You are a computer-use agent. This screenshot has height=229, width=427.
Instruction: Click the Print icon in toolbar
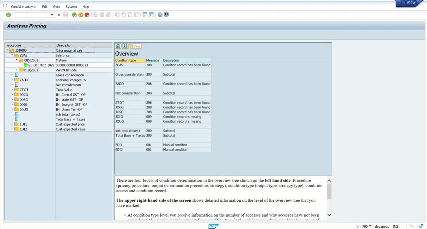pyautogui.click(x=96, y=15)
